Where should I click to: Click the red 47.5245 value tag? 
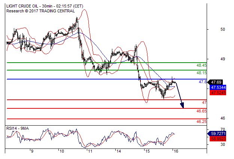pyautogui.click(x=218, y=93)
